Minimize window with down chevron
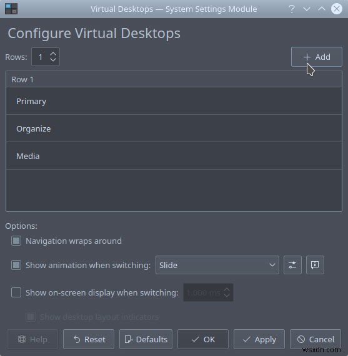The image size is (348, 356). (307, 9)
